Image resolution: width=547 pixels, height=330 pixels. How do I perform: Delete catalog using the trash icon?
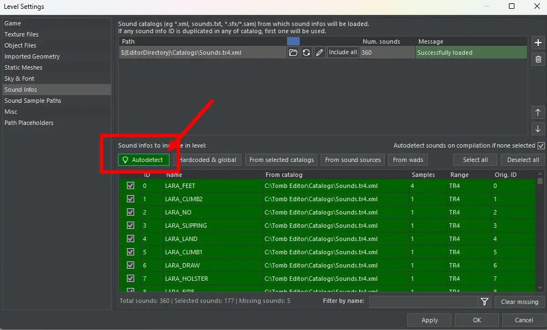pyautogui.click(x=538, y=59)
